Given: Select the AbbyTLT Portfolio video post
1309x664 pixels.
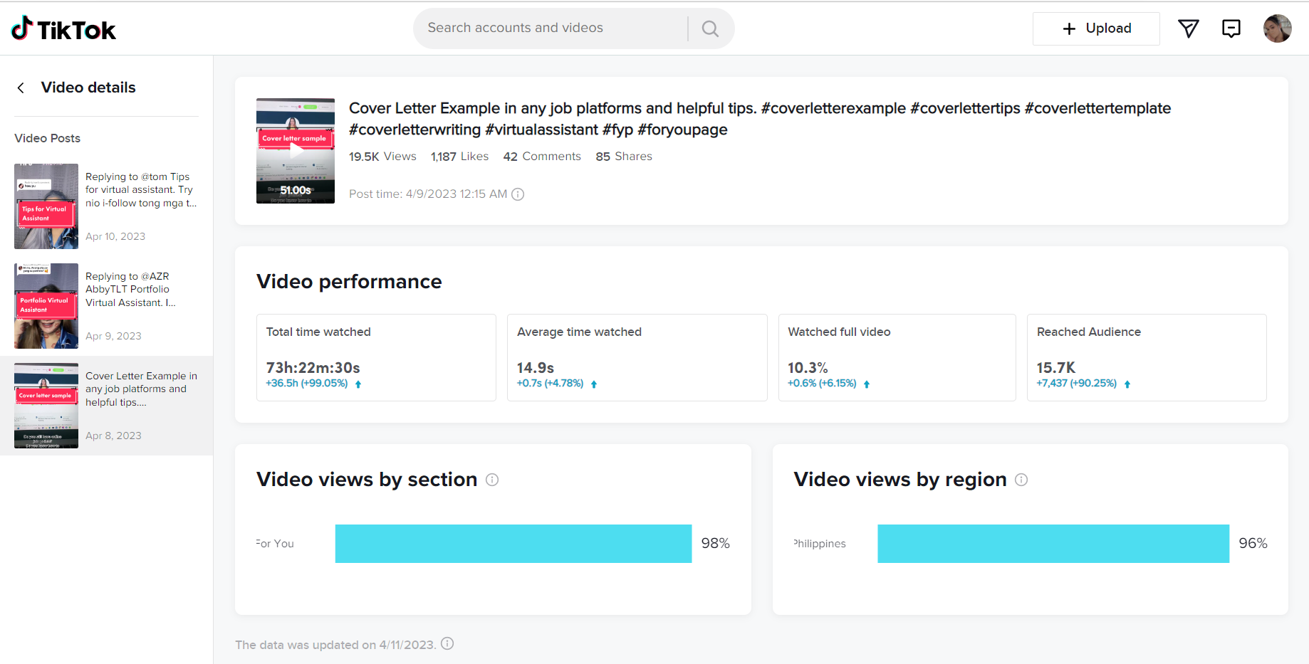Looking at the screenshot, I should click(x=106, y=306).
